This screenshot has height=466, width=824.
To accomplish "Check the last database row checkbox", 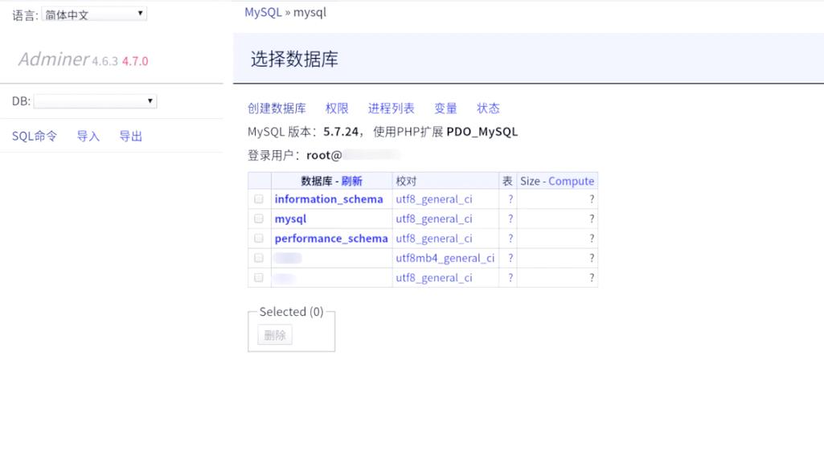I will [x=259, y=277].
